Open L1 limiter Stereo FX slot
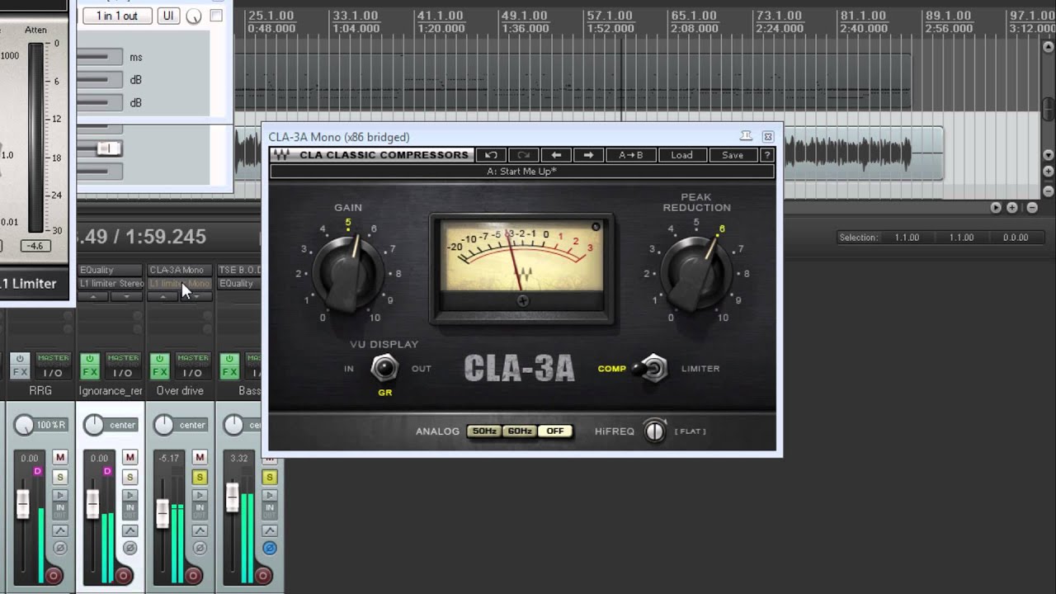The height and width of the screenshot is (594, 1056). click(x=111, y=283)
